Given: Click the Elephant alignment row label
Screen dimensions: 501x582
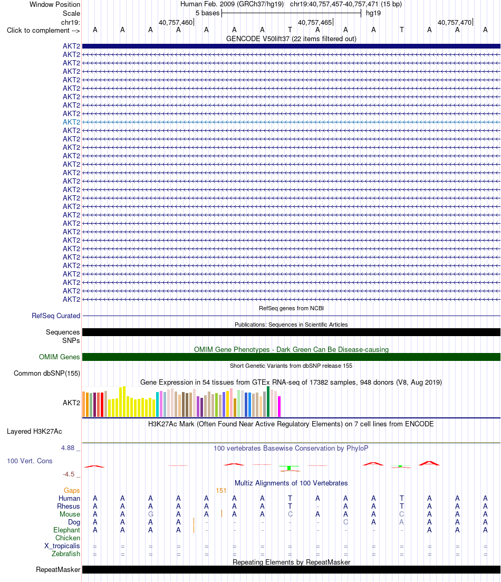Looking at the screenshot, I should [x=66, y=530].
